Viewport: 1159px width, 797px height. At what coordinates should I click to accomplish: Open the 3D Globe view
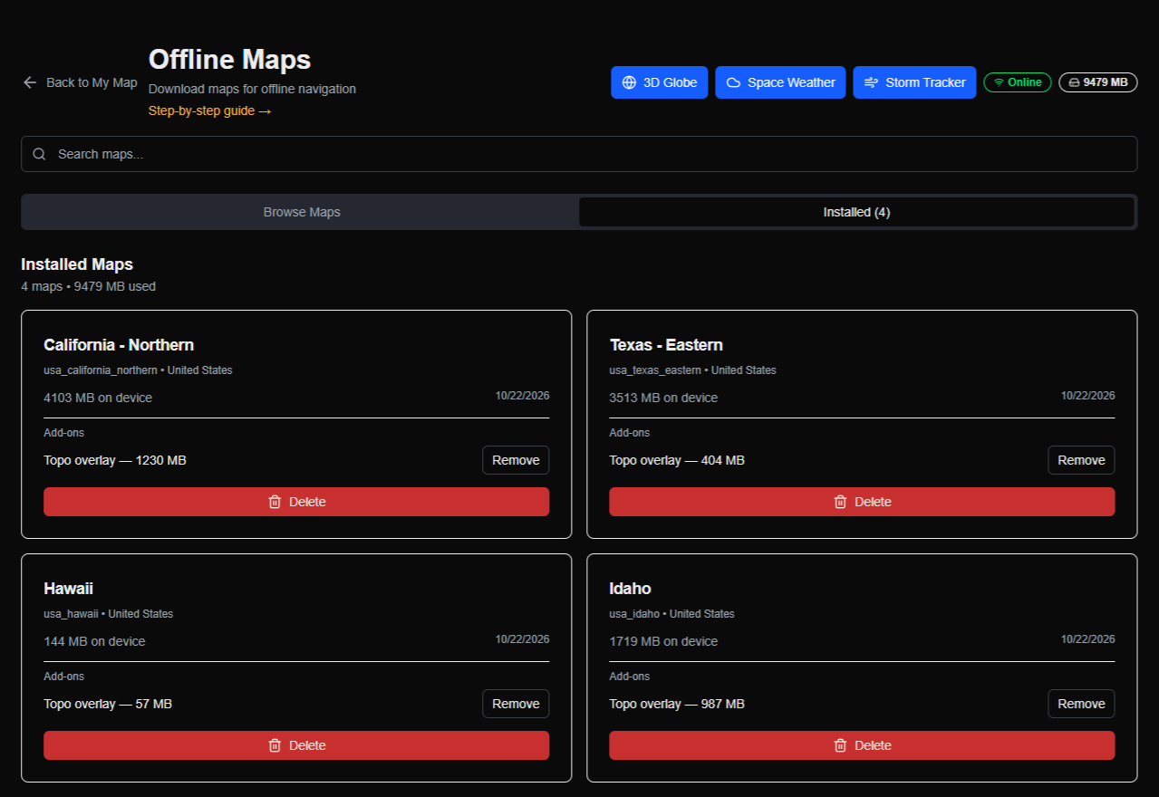click(x=659, y=82)
